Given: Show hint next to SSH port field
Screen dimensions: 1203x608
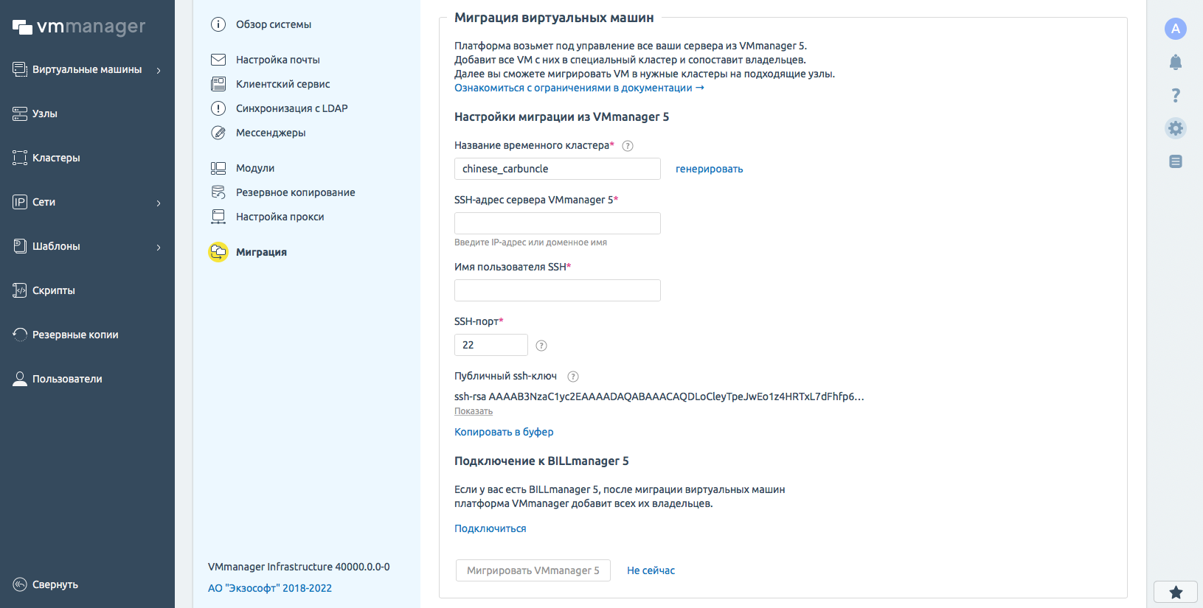Looking at the screenshot, I should pyautogui.click(x=541, y=346).
